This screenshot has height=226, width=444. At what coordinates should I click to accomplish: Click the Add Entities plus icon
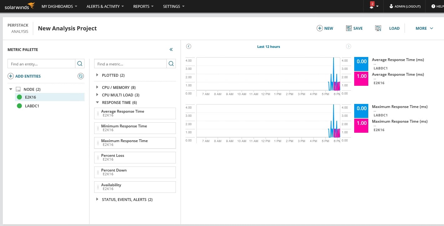[10, 76]
